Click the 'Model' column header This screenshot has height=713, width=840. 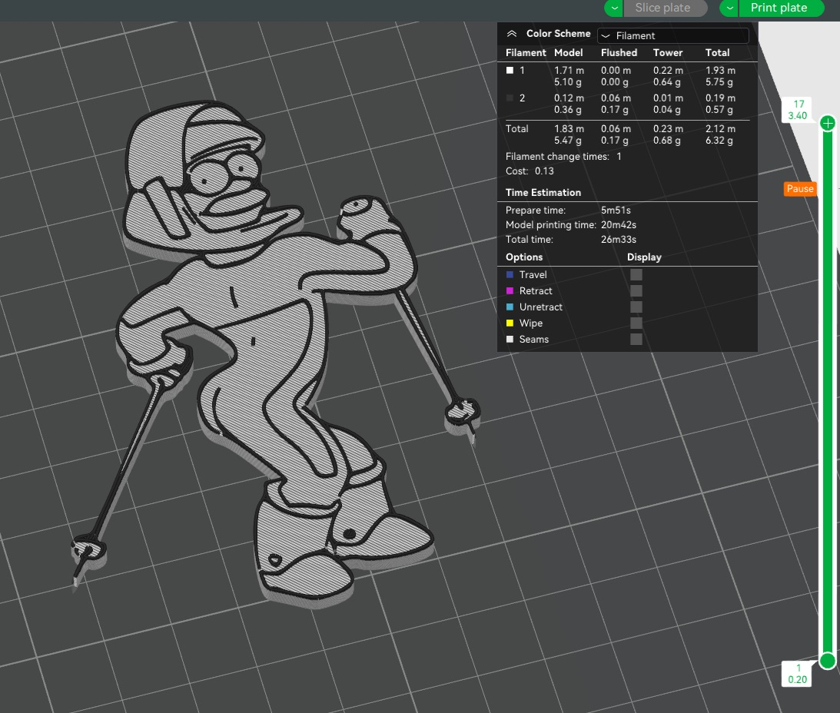[569, 52]
